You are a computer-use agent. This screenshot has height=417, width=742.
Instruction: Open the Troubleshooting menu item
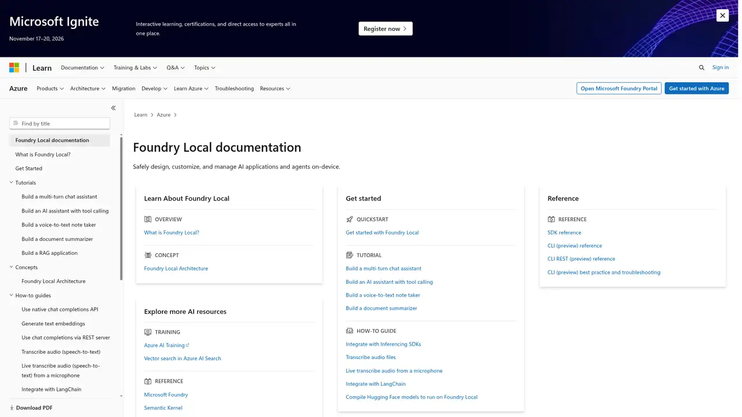point(234,89)
